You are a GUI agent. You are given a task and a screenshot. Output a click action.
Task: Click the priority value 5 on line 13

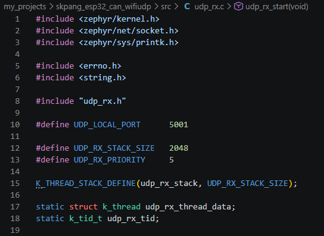click(x=171, y=160)
